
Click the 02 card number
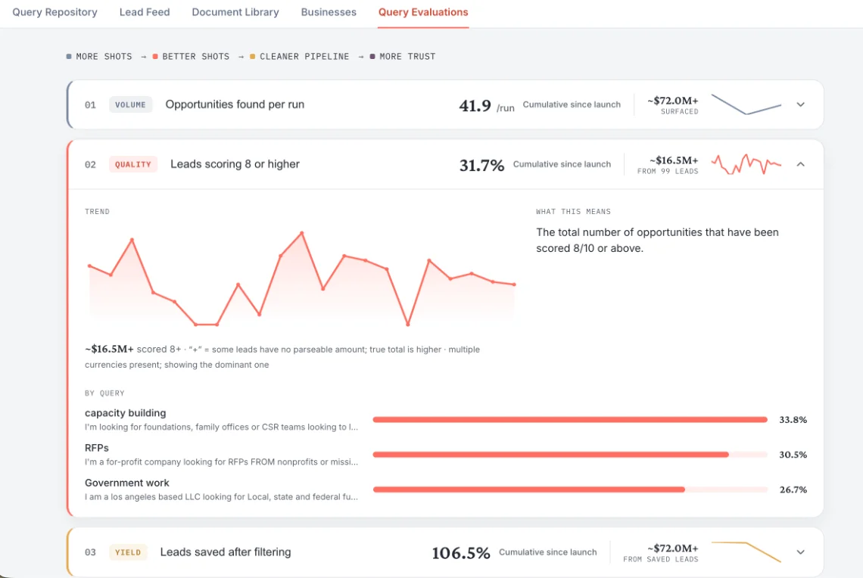point(90,164)
